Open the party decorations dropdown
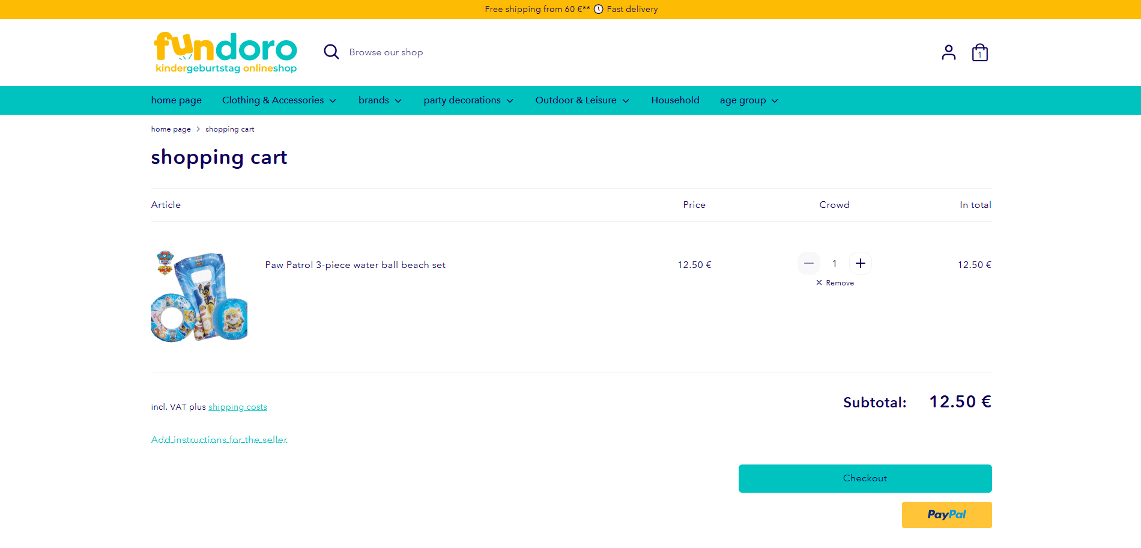 point(468,100)
